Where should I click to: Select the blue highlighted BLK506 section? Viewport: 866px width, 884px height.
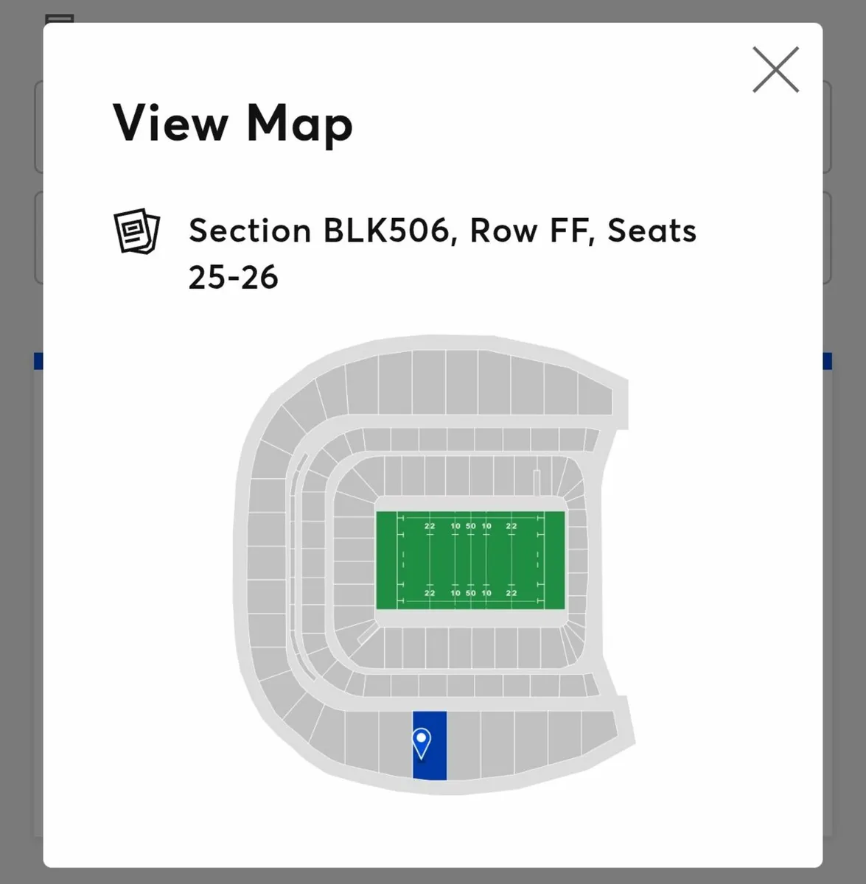tap(430, 746)
